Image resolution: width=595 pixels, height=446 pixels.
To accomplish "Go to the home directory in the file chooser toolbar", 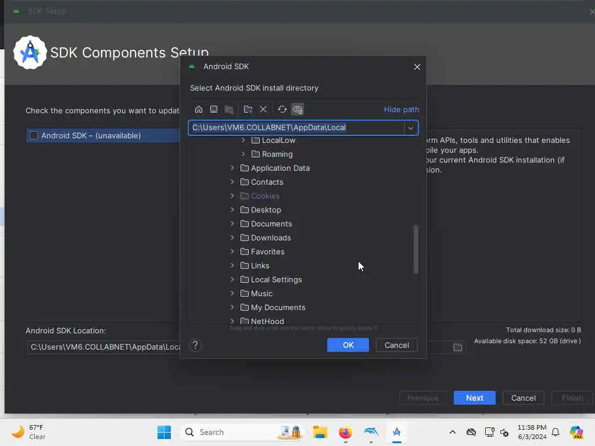I will [199, 110].
